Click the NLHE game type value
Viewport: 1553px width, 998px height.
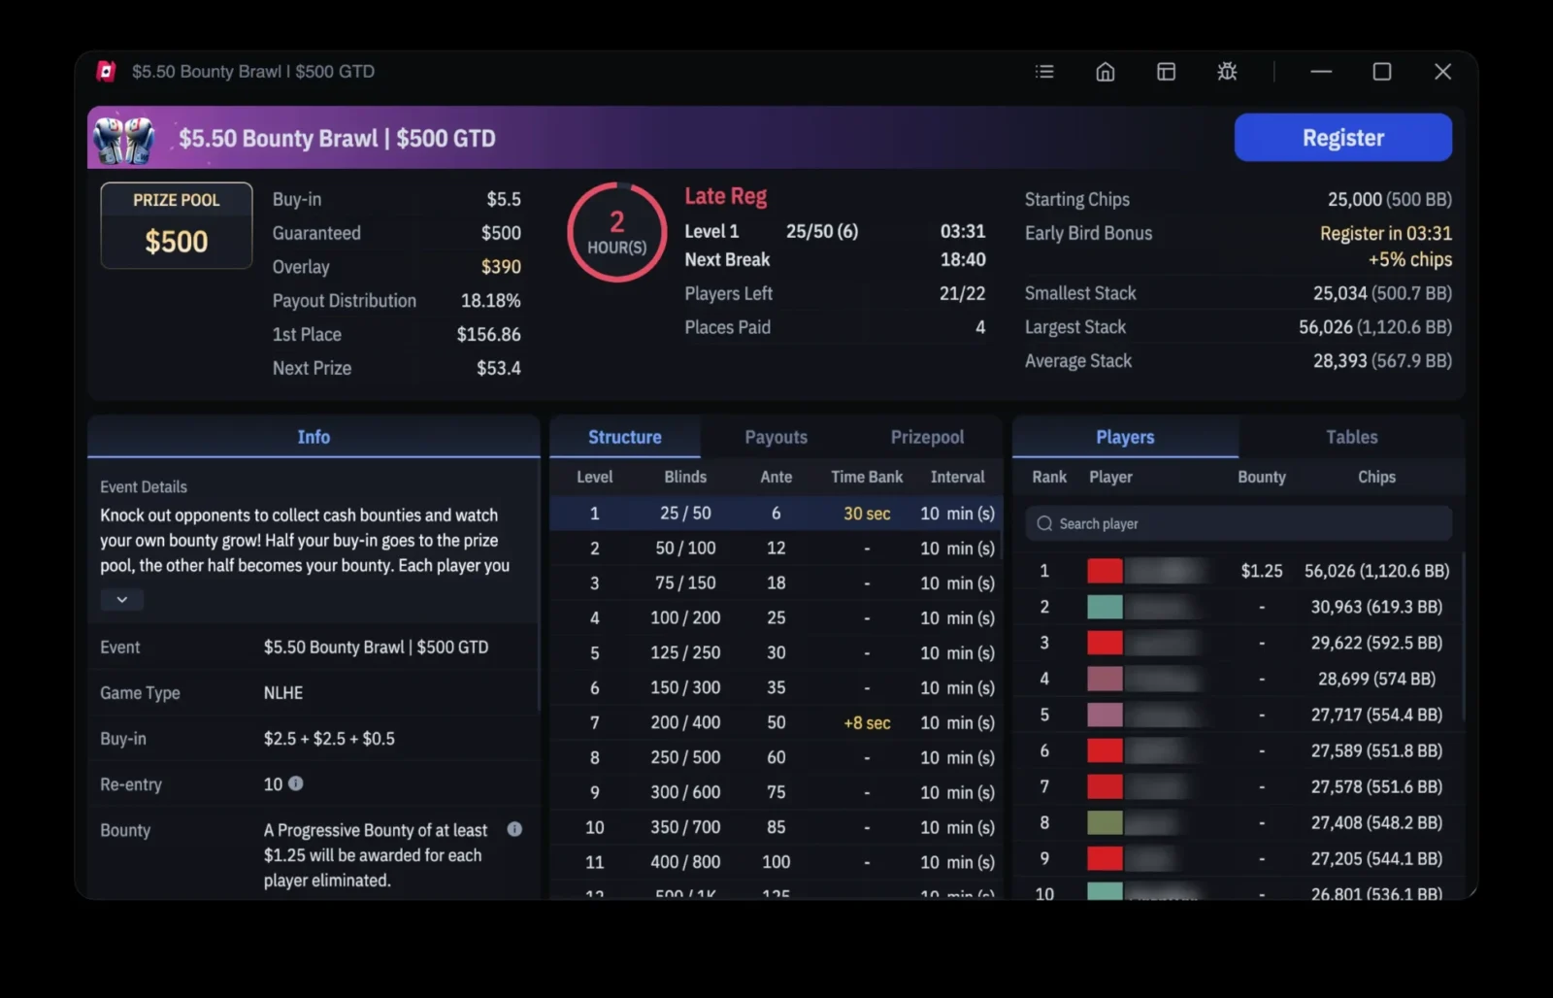tap(283, 692)
